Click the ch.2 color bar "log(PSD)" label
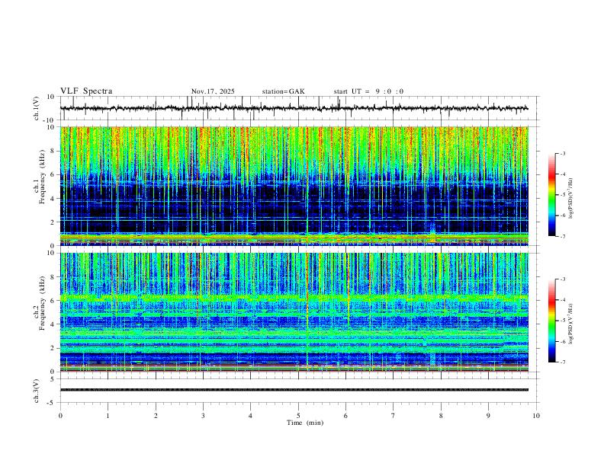The width and height of the screenshot is (604, 466). [x=570, y=324]
